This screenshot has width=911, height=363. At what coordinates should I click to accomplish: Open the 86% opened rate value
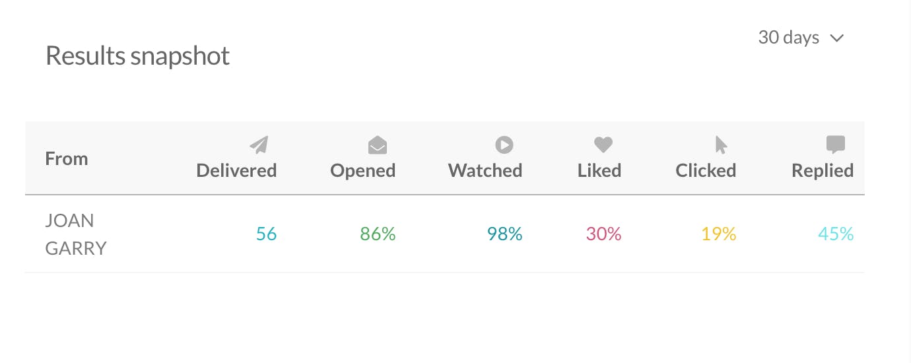[x=378, y=234]
